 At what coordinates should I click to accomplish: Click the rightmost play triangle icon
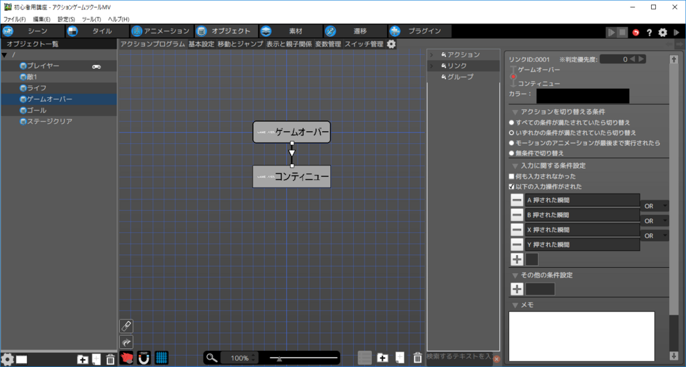point(677,32)
